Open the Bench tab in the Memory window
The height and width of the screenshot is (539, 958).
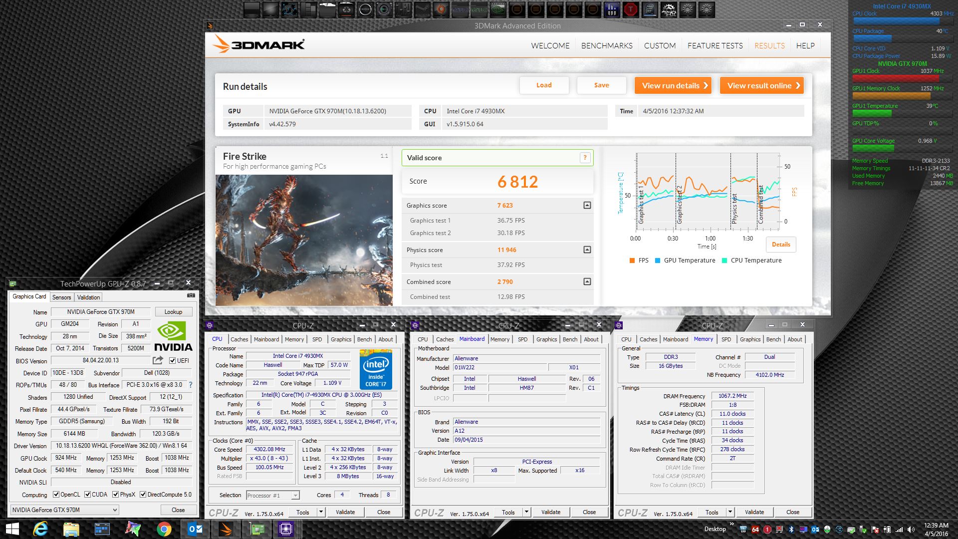(773, 339)
